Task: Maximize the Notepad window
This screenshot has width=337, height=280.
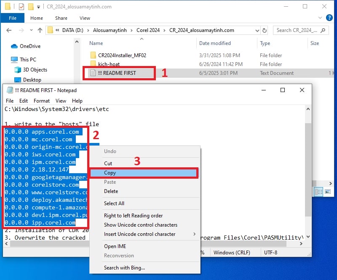Action: 283,90
